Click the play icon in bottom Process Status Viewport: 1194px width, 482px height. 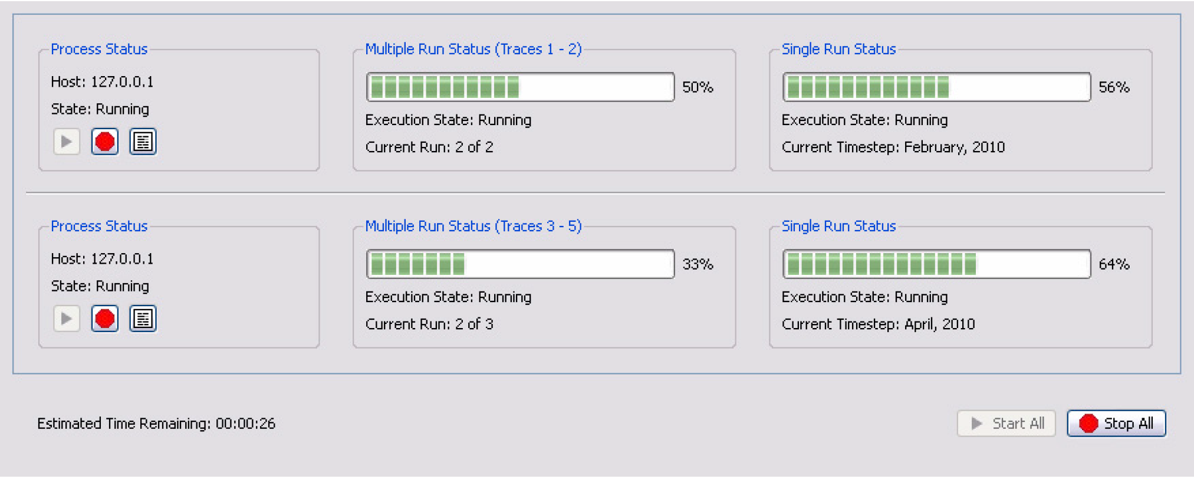67,319
